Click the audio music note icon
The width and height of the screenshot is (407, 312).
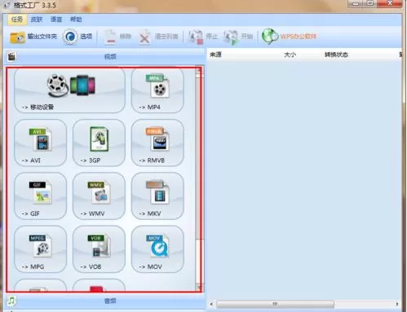[x=11, y=301]
